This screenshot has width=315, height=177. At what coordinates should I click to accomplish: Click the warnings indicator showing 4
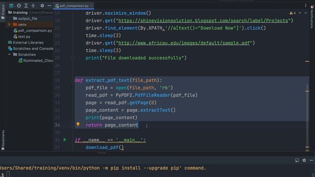coord(292,13)
